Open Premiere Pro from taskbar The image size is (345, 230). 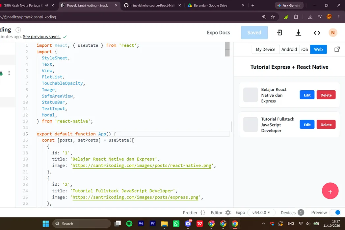tap(153, 223)
